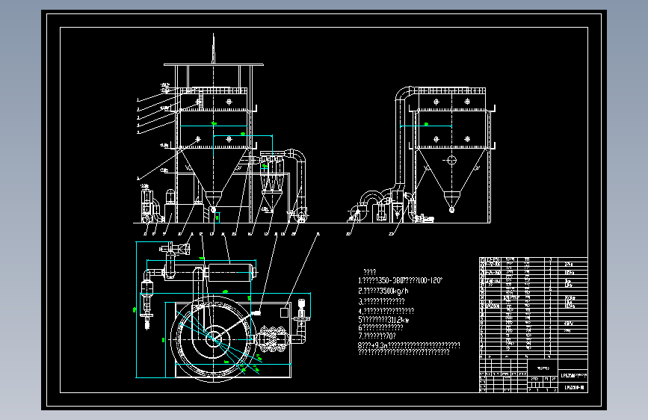The width and height of the screenshot is (648, 420).
Task: Click the circular tower outline in the plan view
Action: (213, 339)
